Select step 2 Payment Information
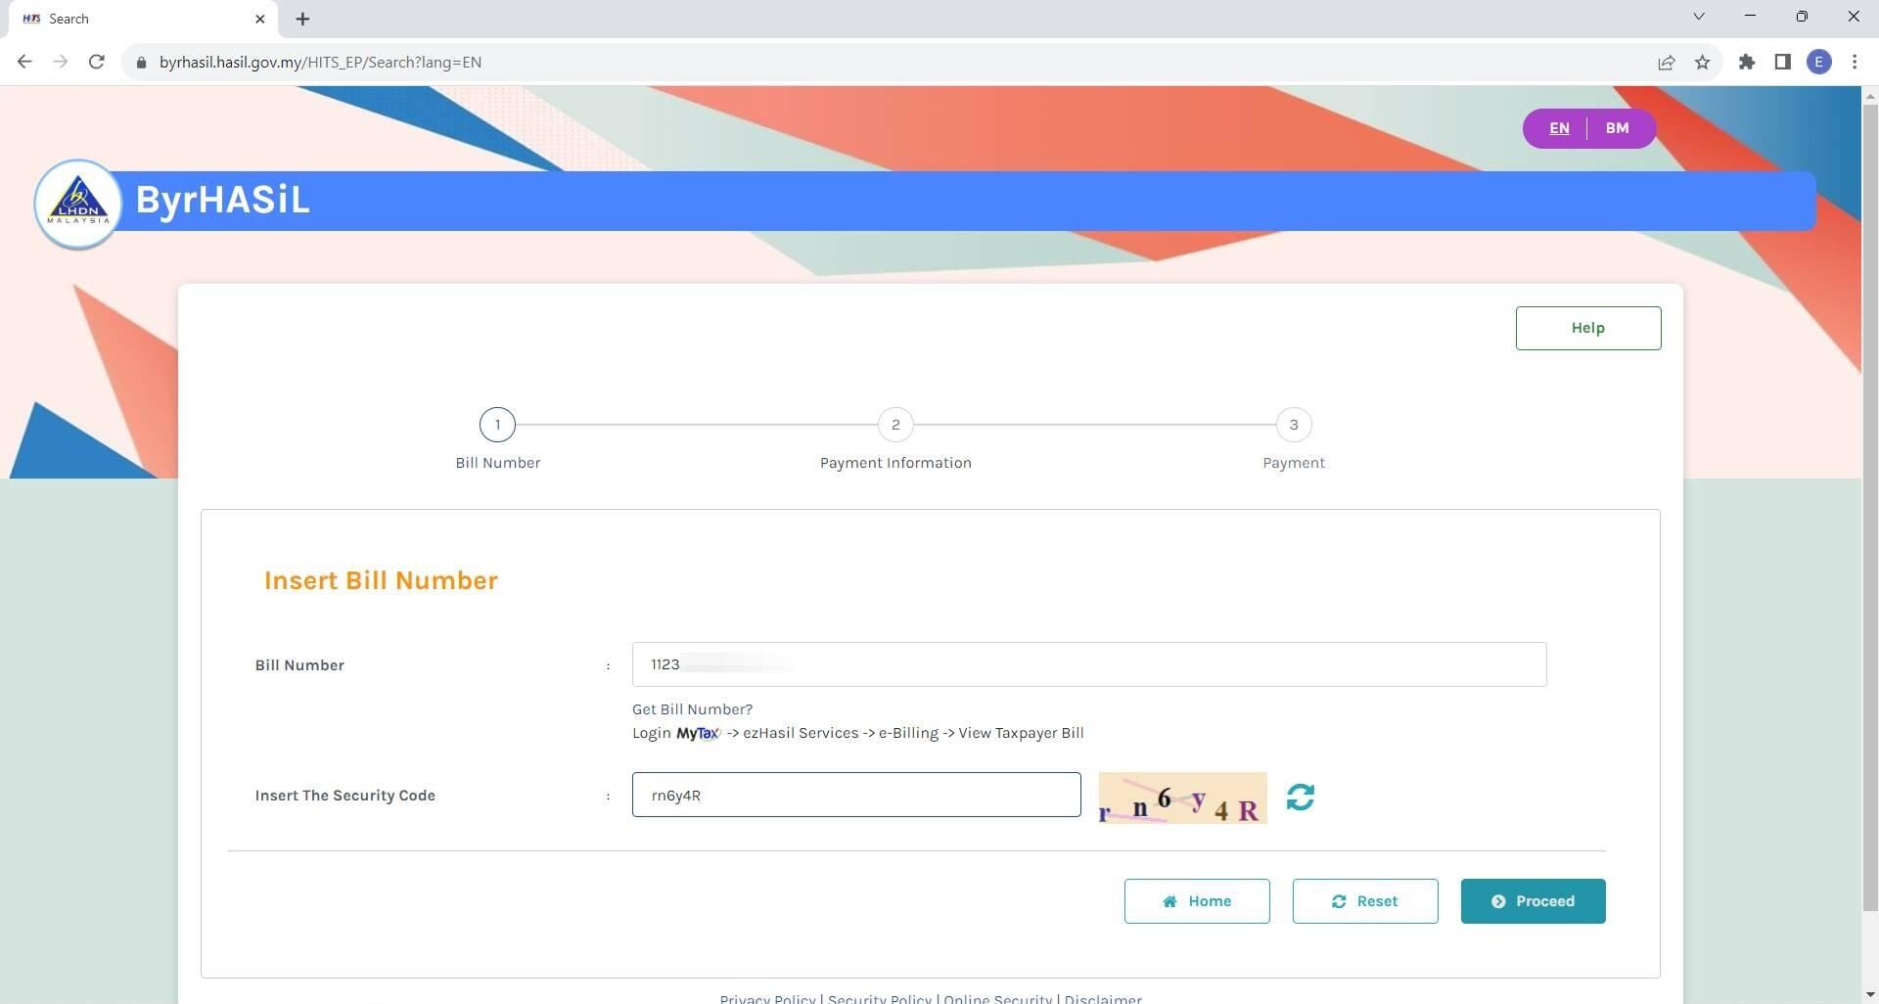This screenshot has width=1879, height=1004. [895, 425]
